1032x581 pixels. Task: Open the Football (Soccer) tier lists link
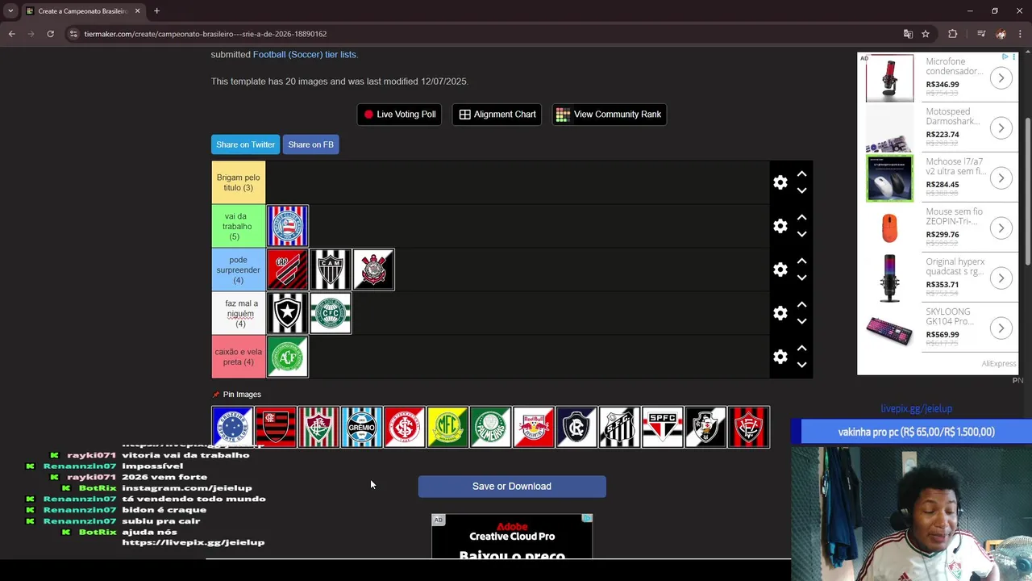[x=305, y=55]
